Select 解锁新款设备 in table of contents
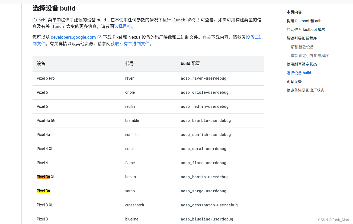The height and width of the screenshot is (224, 353). [302, 47]
